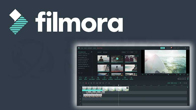Open the Edit menu

85,48
